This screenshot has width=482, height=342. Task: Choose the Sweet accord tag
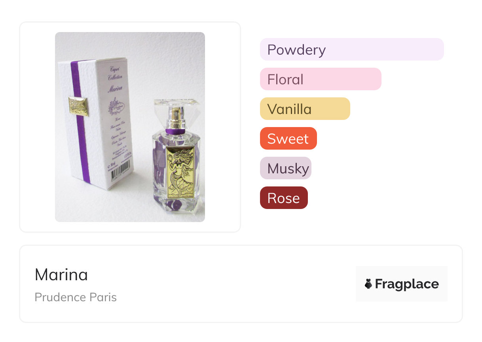click(x=288, y=139)
